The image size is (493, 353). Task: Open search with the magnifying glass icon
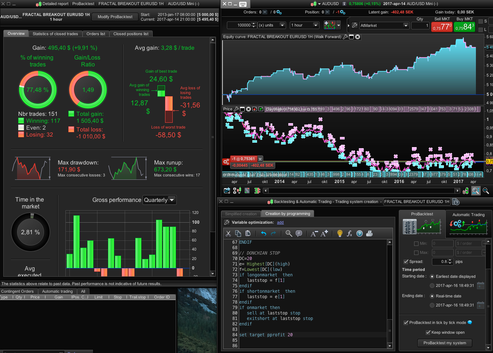point(289,234)
